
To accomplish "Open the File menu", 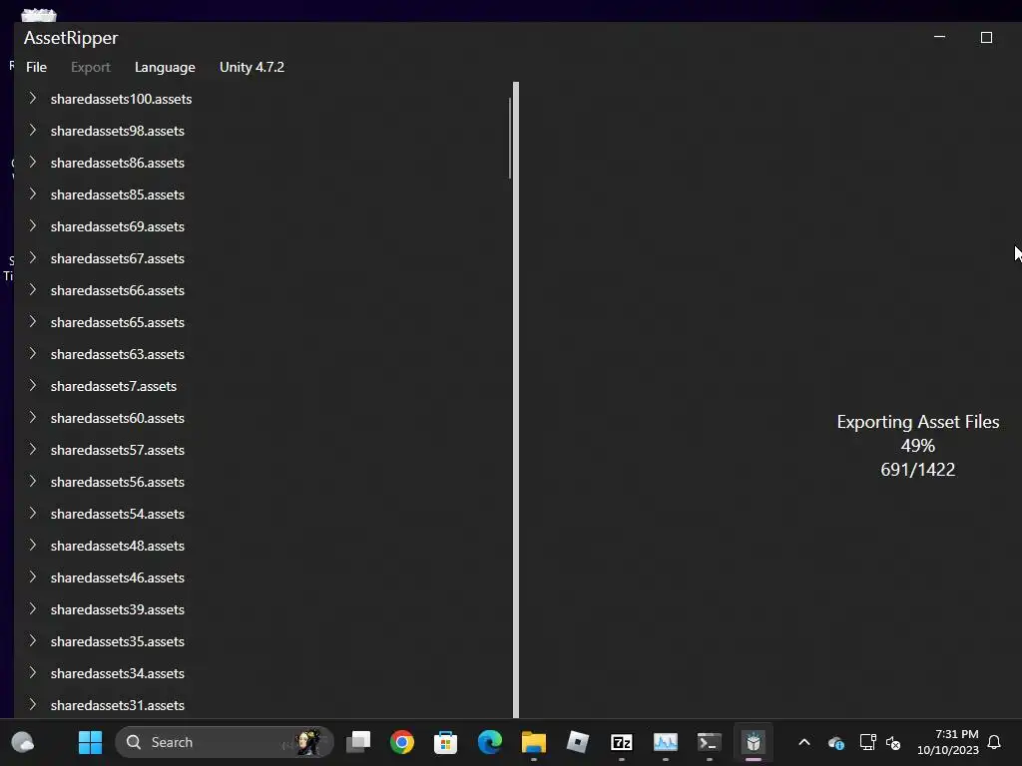I will click(37, 67).
